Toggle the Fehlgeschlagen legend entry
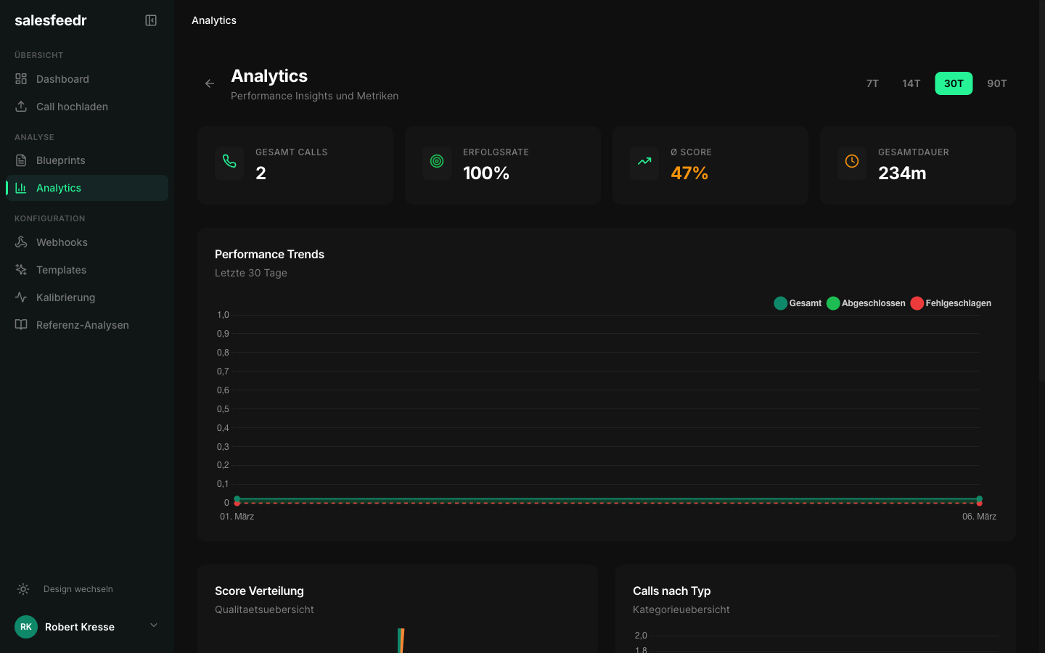The image size is (1045, 653). tap(951, 303)
